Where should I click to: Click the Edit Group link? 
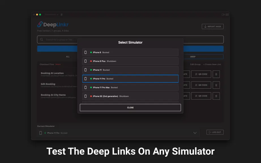(195, 64)
